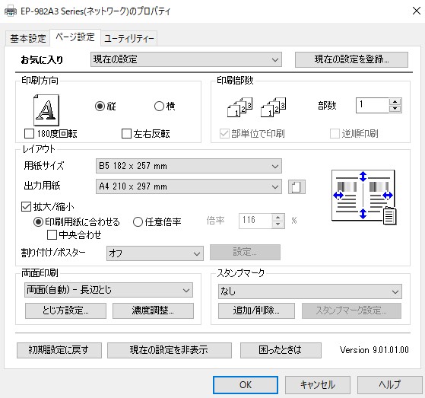Viewport: 425px width, 398px height.
Task: Click the printer icon in the title bar
Action: coord(11,11)
